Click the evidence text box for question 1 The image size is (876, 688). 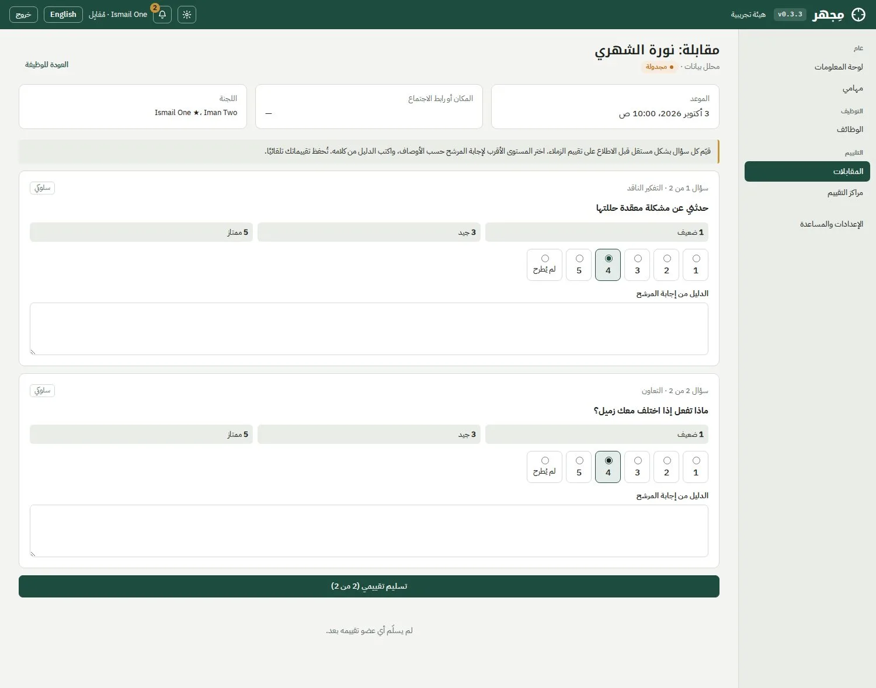(x=369, y=329)
